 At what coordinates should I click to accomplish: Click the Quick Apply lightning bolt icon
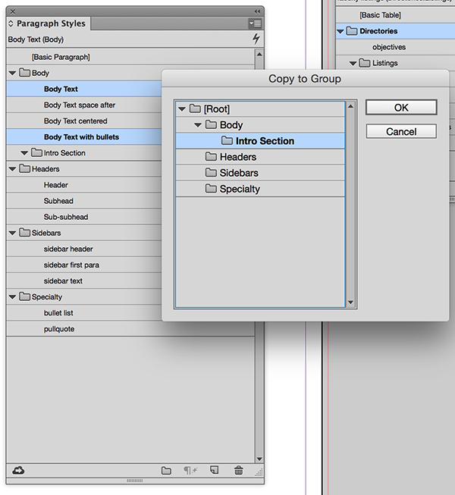256,39
